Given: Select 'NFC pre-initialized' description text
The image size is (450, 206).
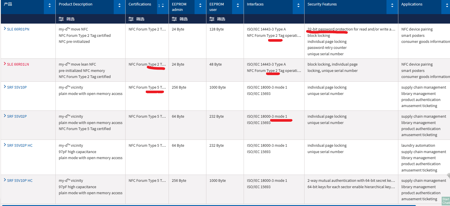Looking at the screenshot, I should (74, 42).
